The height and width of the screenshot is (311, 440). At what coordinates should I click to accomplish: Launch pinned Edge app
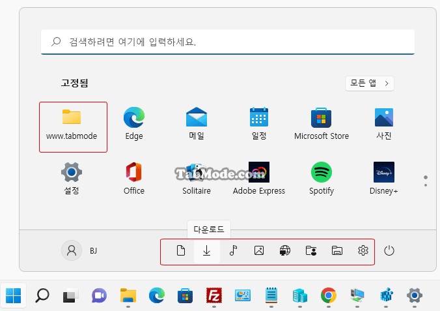tap(134, 124)
